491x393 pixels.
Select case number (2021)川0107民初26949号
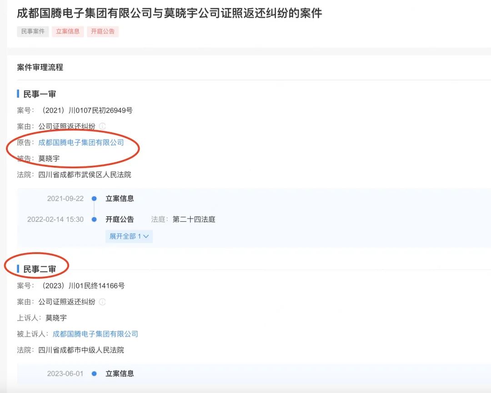[86, 110]
